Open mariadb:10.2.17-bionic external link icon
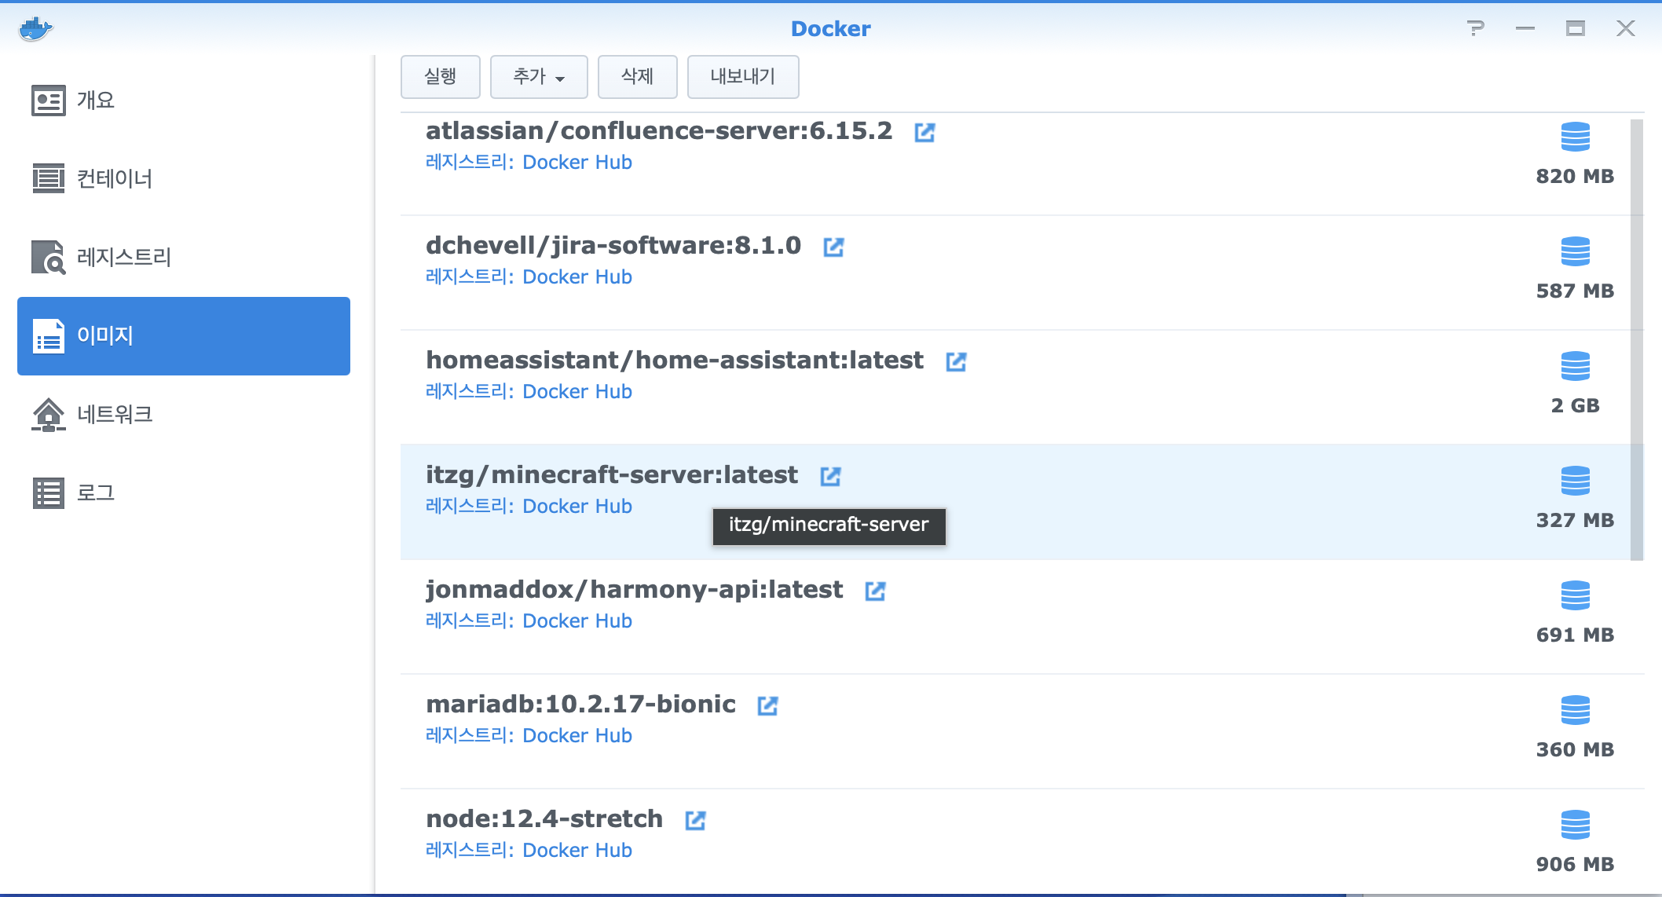 point(767,705)
